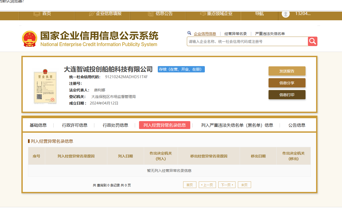Switch to the 基础信息 tab
342x208 pixels.
[38, 125]
